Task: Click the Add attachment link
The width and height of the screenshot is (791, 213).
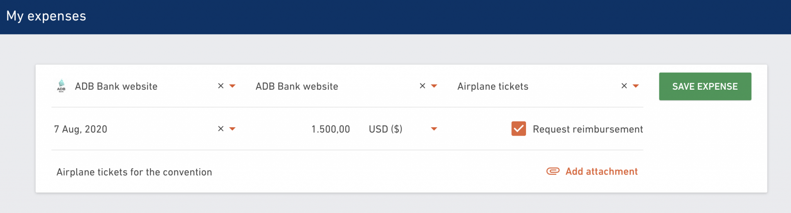Action: [x=601, y=171]
